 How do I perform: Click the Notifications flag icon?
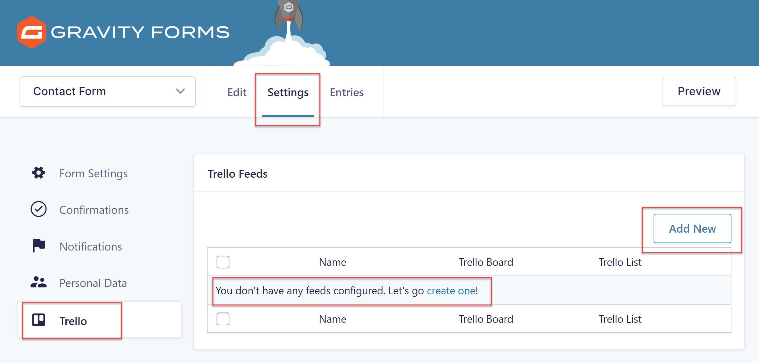(39, 246)
